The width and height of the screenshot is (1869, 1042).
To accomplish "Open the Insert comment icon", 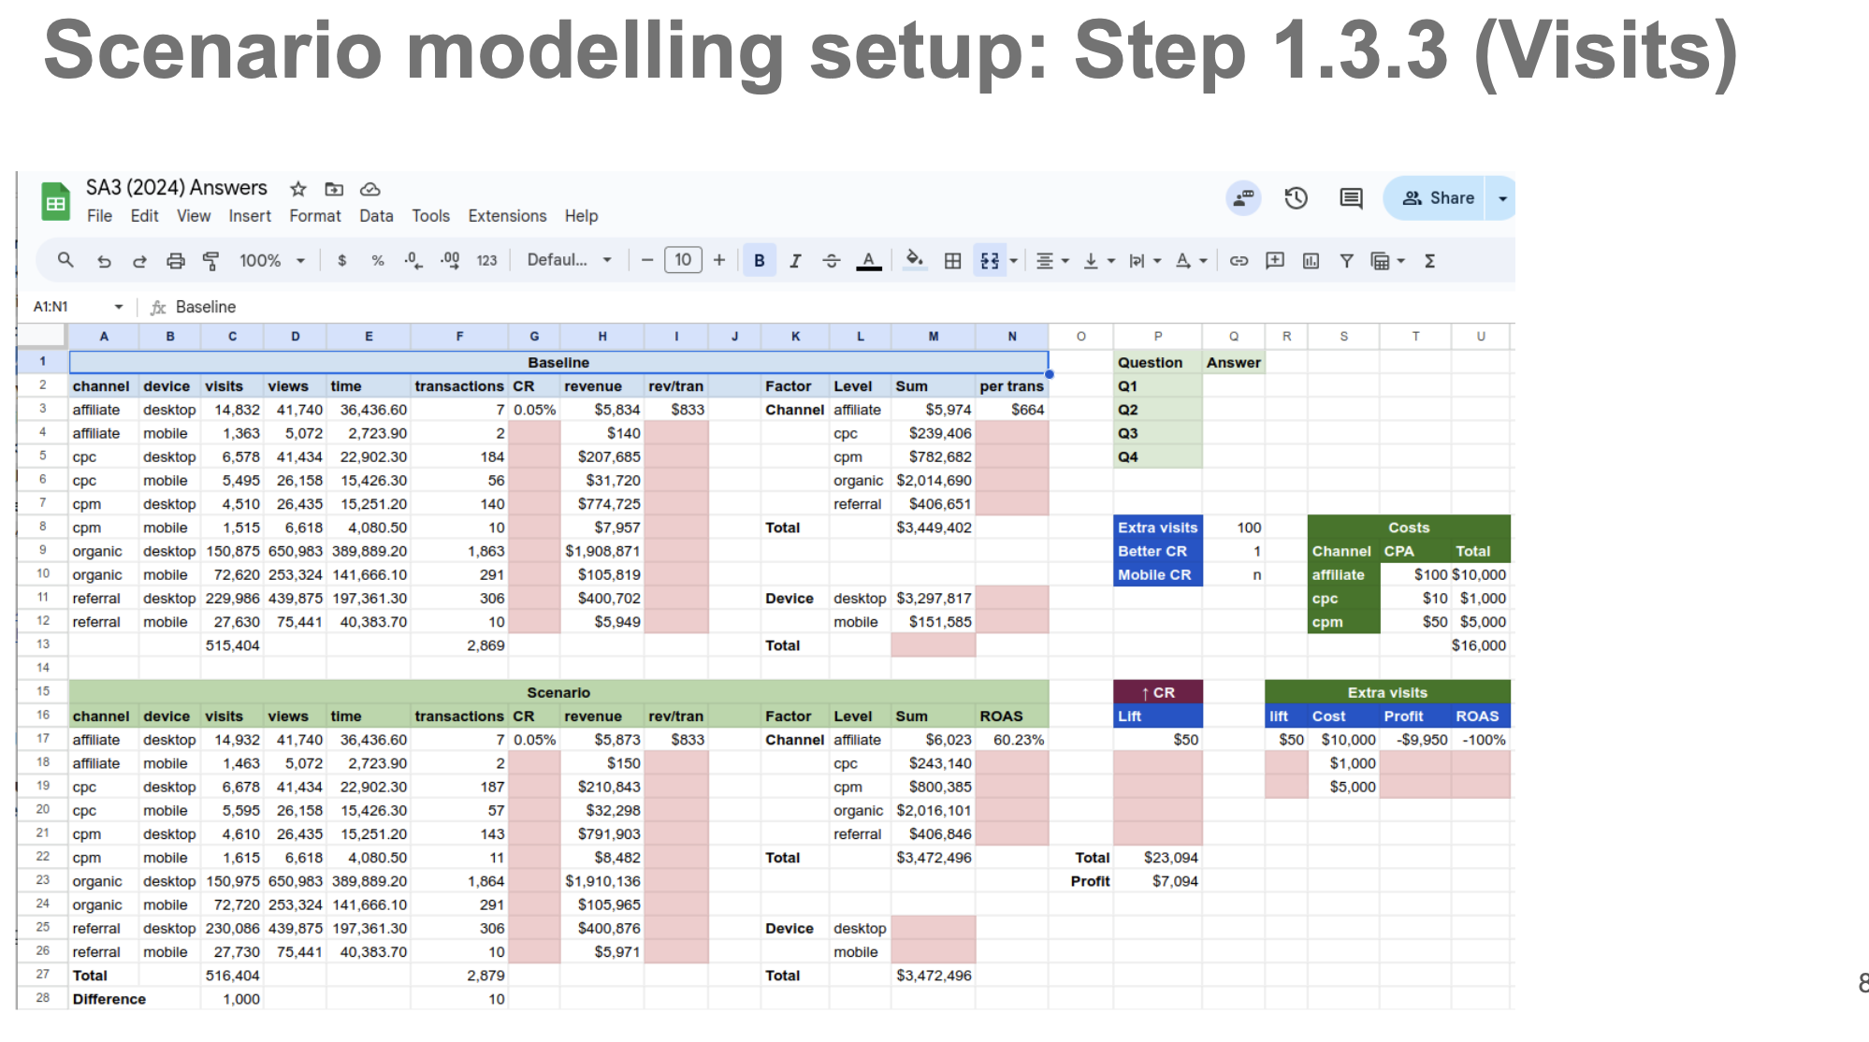I will point(1274,261).
